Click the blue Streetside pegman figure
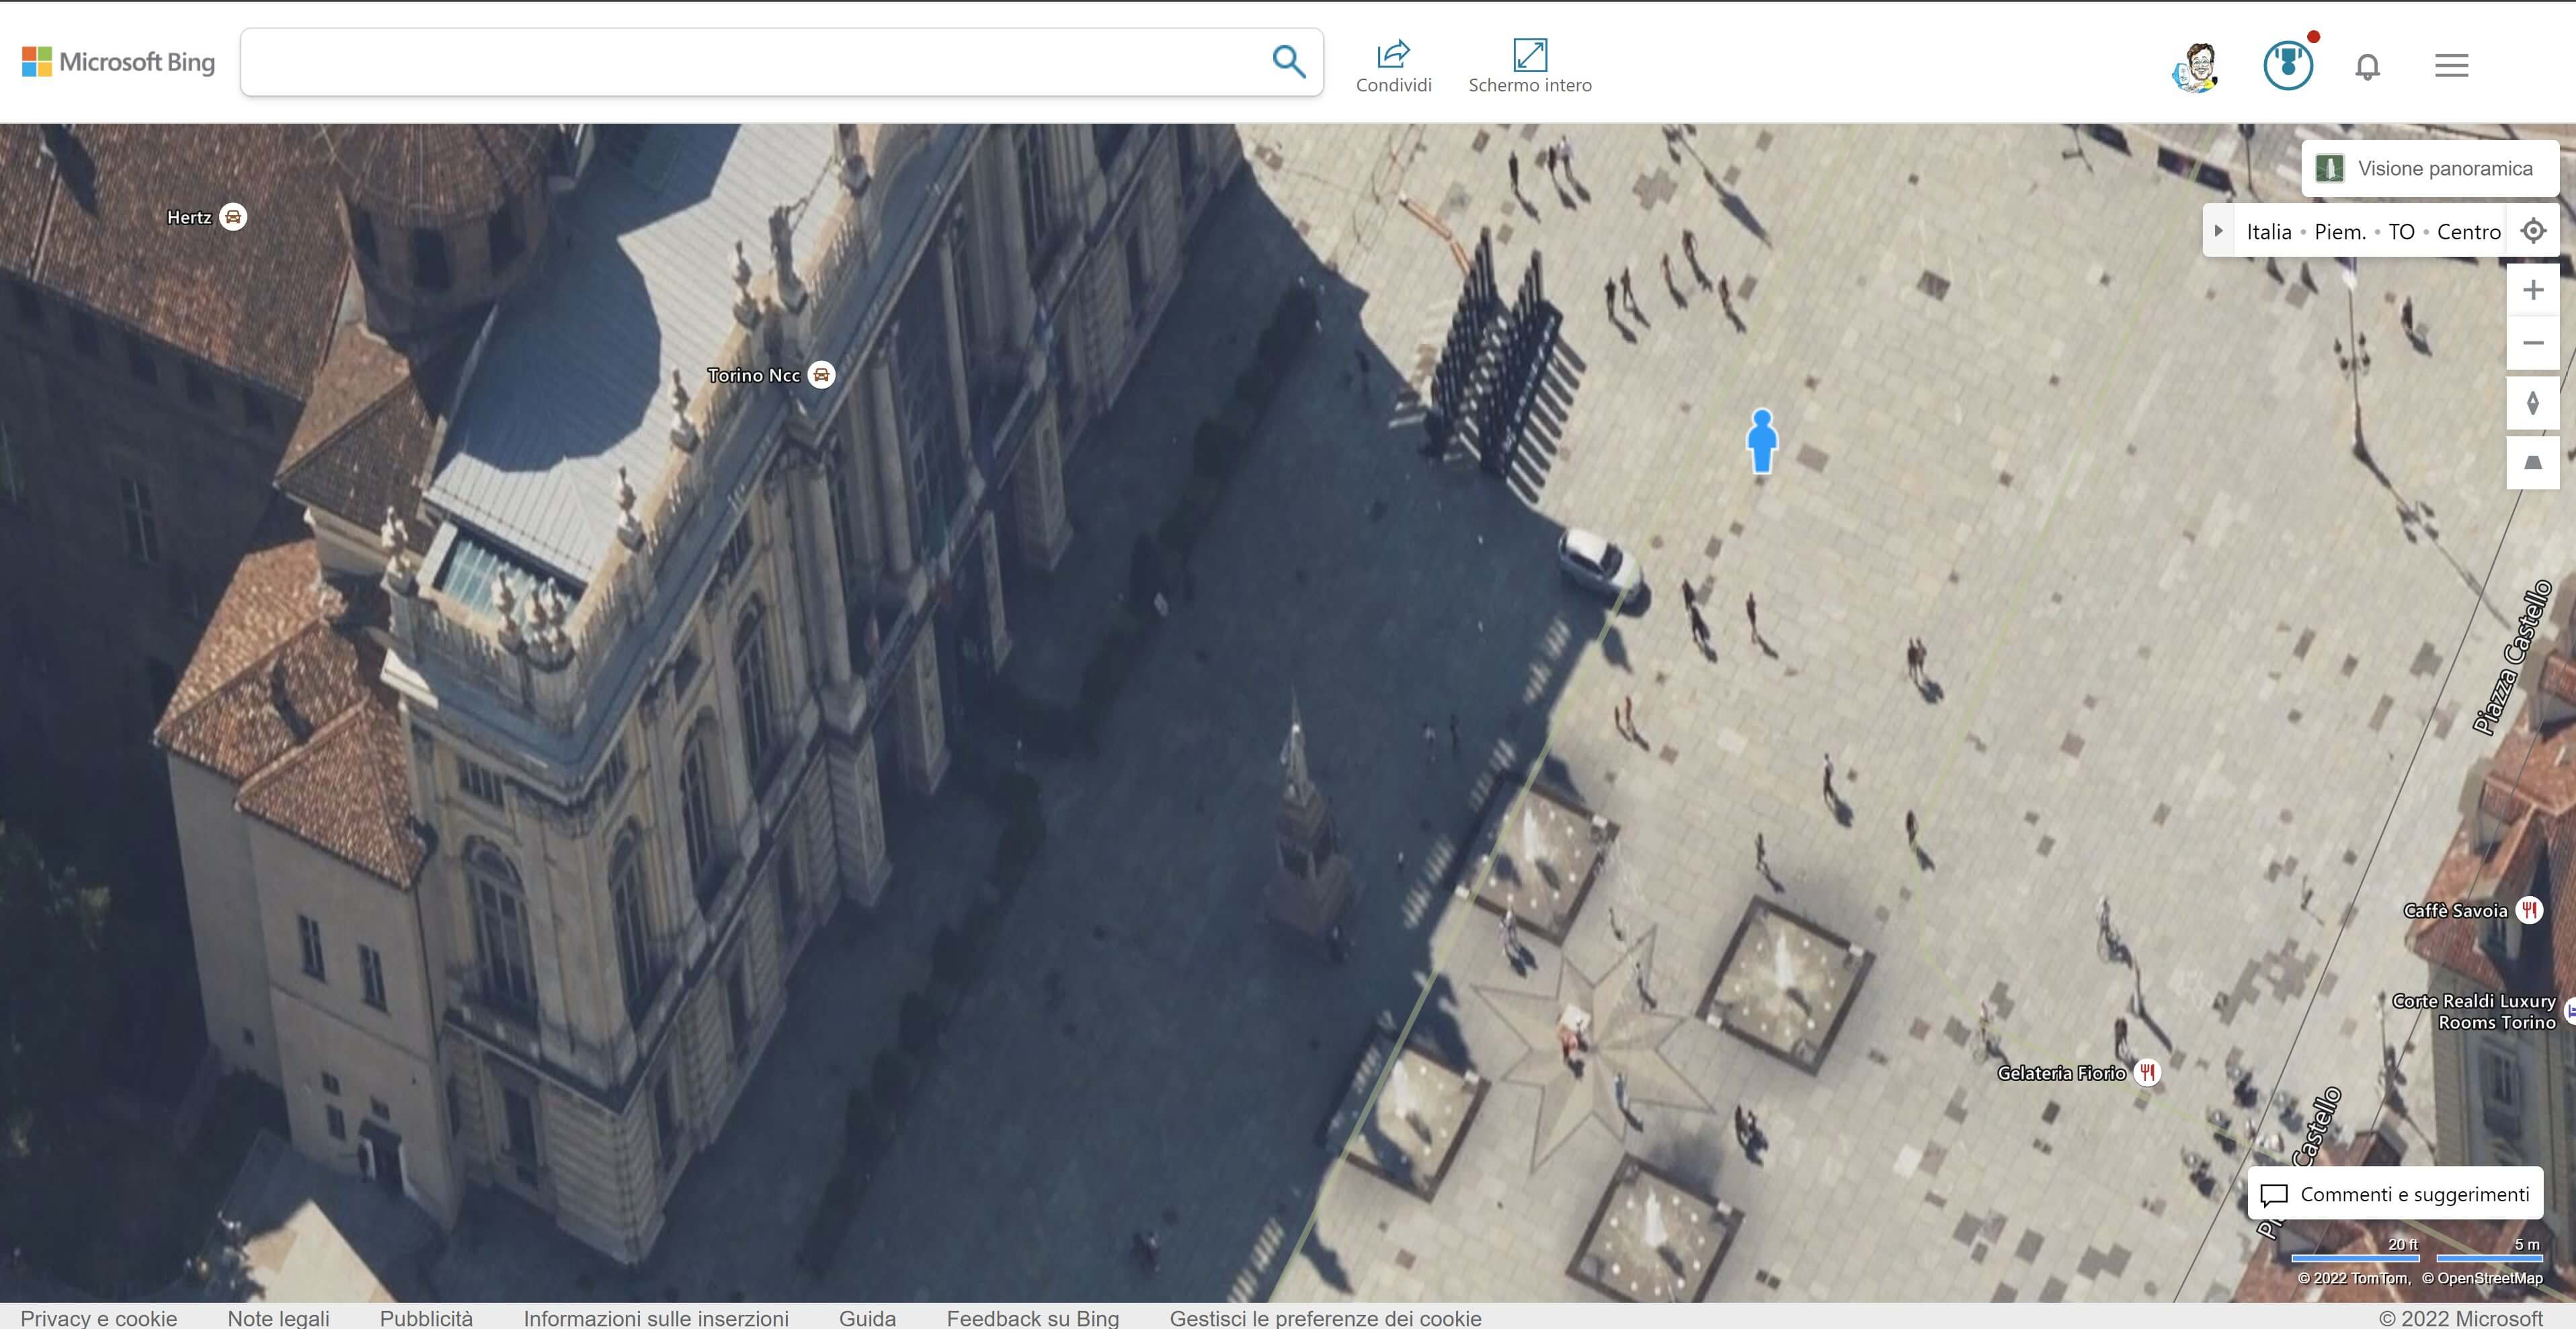 (1762, 440)
